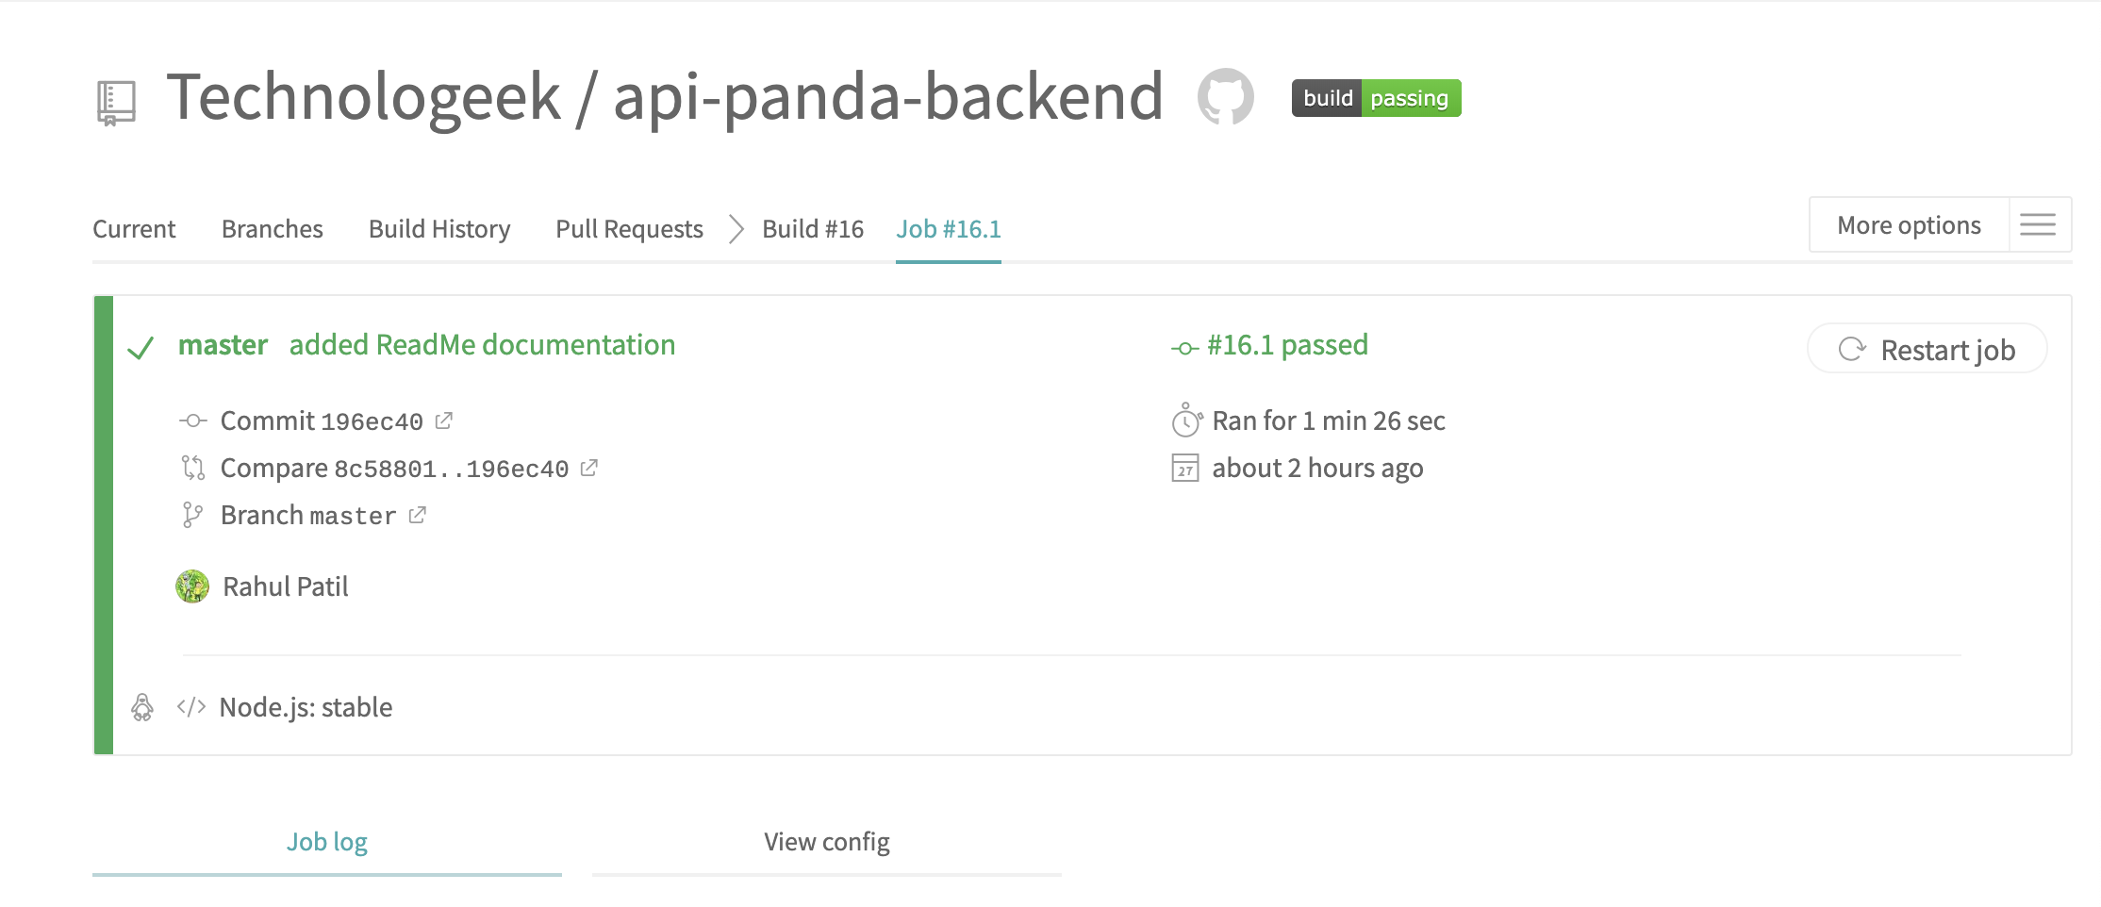Click the commit message 'added ReadMe documentation'
2101x907 pixels.
[x=482, y=345]
